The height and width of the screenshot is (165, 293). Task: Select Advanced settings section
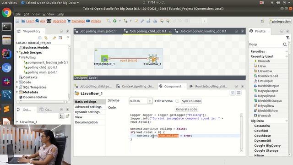88,107
